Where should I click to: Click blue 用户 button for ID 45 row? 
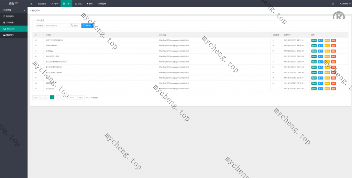tap(320, 51)
